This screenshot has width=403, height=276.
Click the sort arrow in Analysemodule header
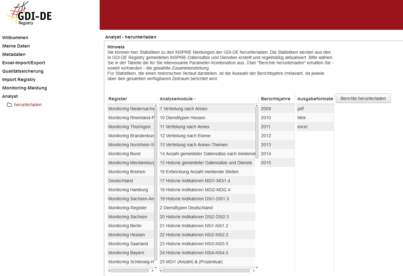pos(195,99)
